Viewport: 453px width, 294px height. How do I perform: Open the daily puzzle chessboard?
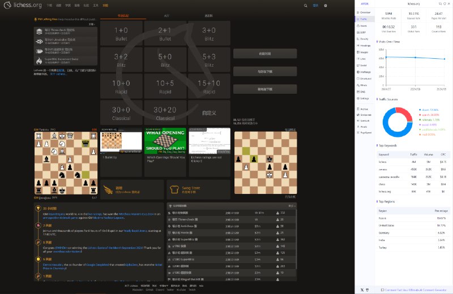(x=266, y=163)
